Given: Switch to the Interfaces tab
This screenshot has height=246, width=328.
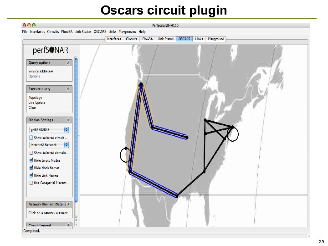Looking at the screenshot, I should click(x=114, y=39).
